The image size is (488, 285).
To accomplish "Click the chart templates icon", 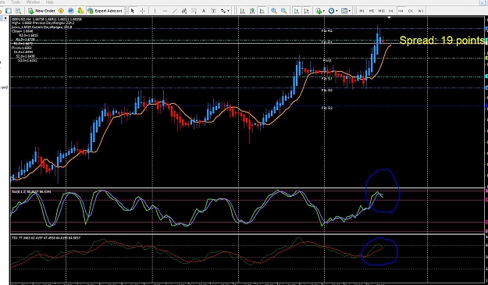I will coord(344,11).
